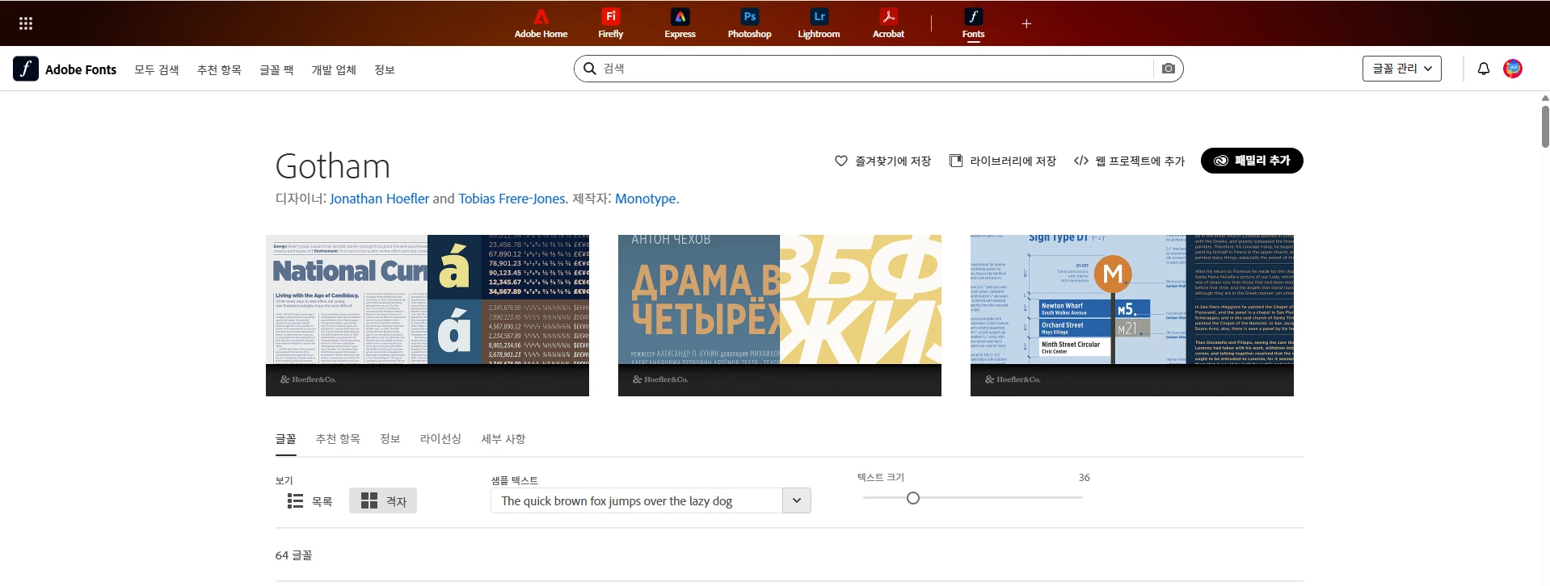The width and height of the screenshot is (1550, 586).
Task: Click 라이브러리에 저장 button
Action: [1003, 161]
